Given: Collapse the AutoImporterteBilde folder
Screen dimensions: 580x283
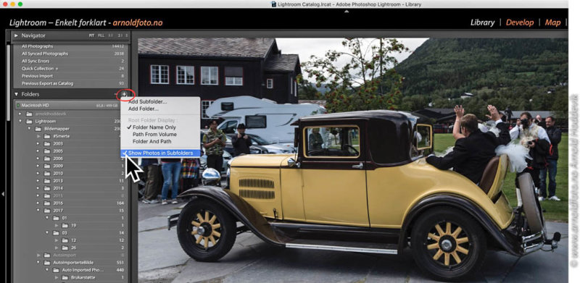Looking at the screenshot, I should [x=38, y=263].
